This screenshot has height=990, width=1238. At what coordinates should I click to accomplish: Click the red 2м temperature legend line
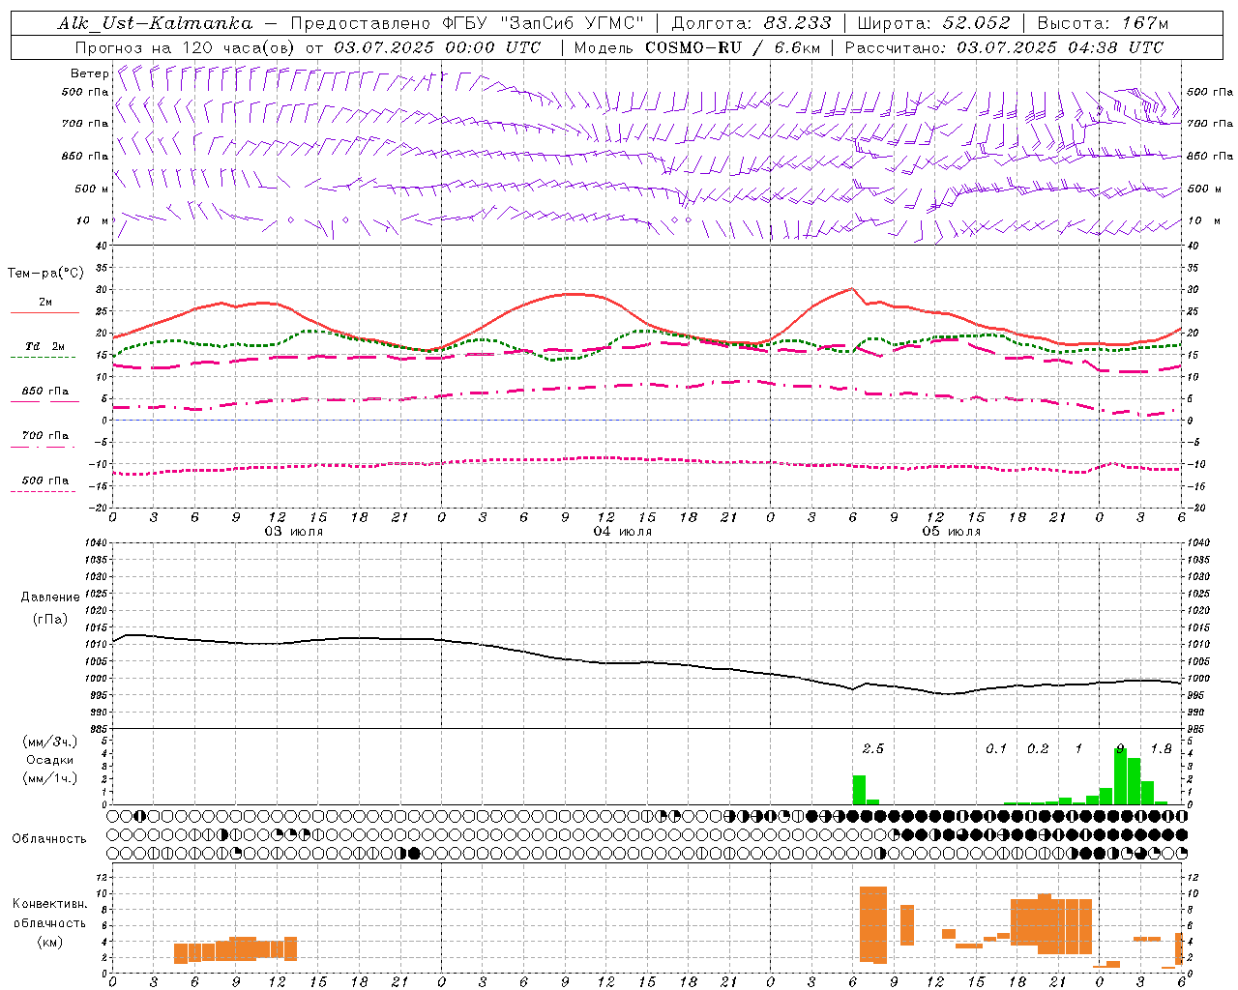tap(44, 312)
